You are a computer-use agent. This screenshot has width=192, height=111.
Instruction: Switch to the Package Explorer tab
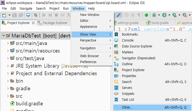pos(53,23)
